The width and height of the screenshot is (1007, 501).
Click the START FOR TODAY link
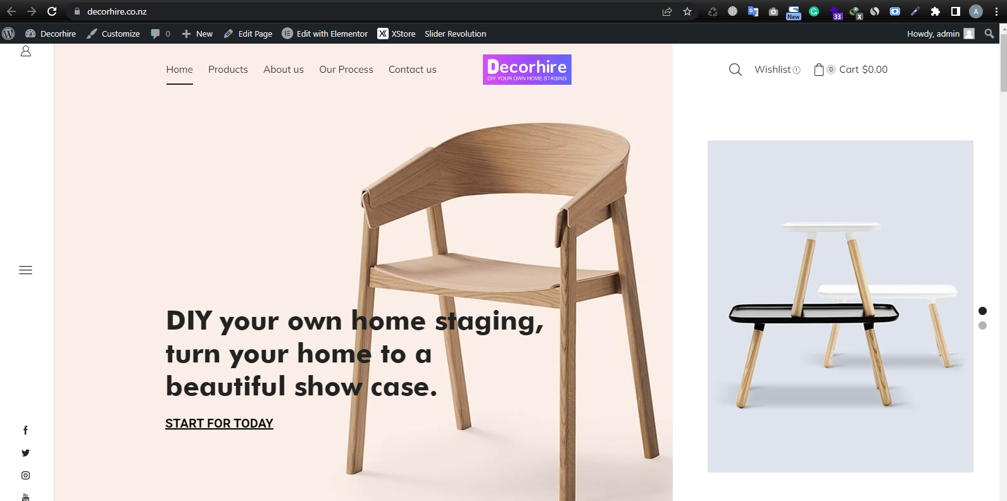click(x=219, y=423)
